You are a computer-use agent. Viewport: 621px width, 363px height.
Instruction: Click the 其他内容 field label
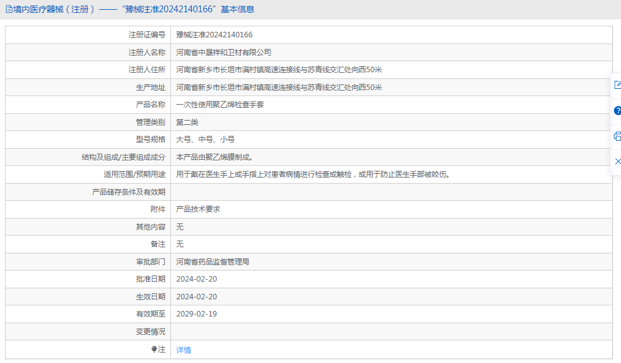tap(150, 227)
